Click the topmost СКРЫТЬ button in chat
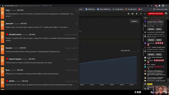This screenshot has width=169, height=95. (x=159, y=29)
